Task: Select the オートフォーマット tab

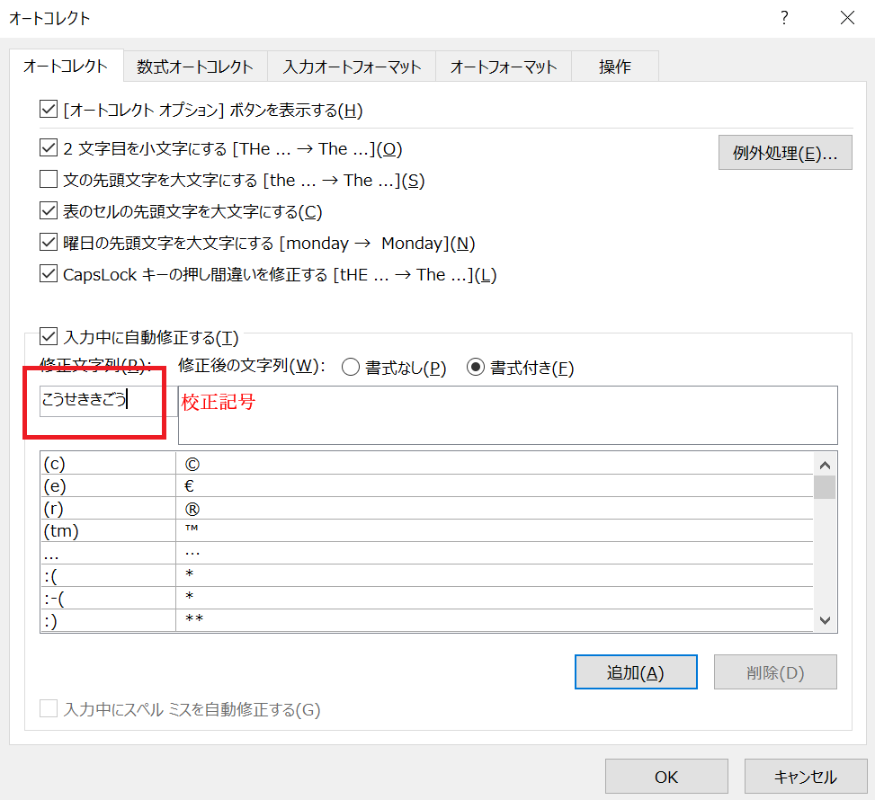Action: (x=504, y=67)
